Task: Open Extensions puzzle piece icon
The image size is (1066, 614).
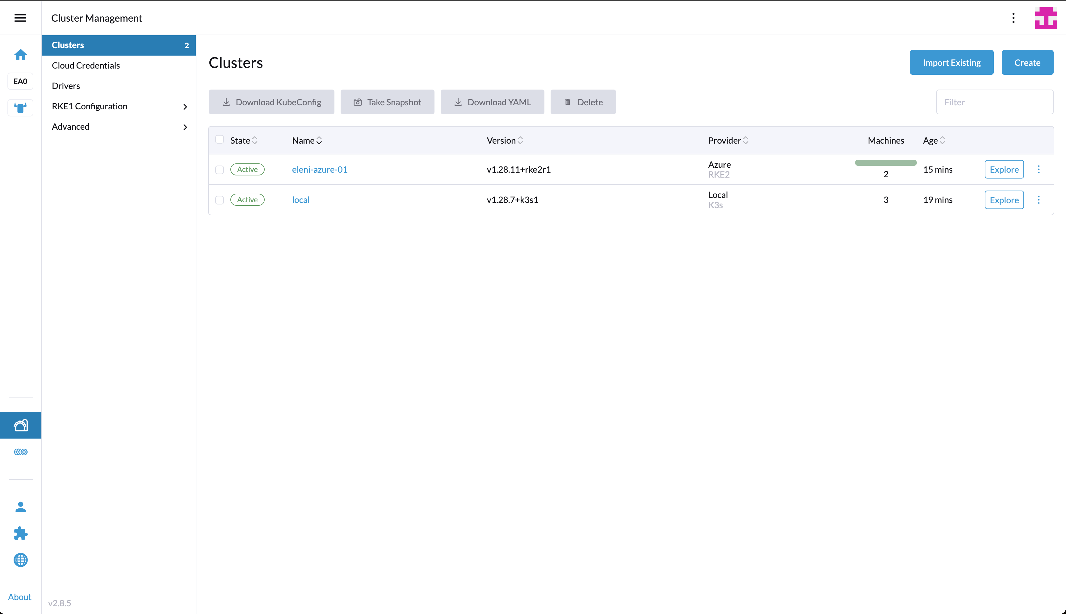Action: click(20, 533)
